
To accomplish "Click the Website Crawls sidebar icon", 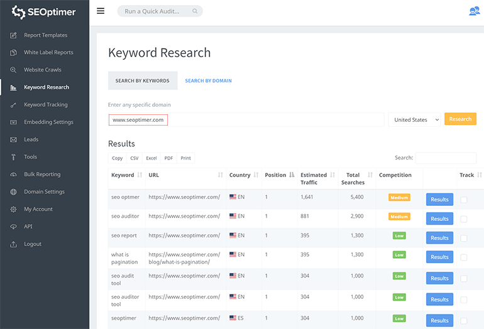I will pyautogui.click(x=13, y=70).
